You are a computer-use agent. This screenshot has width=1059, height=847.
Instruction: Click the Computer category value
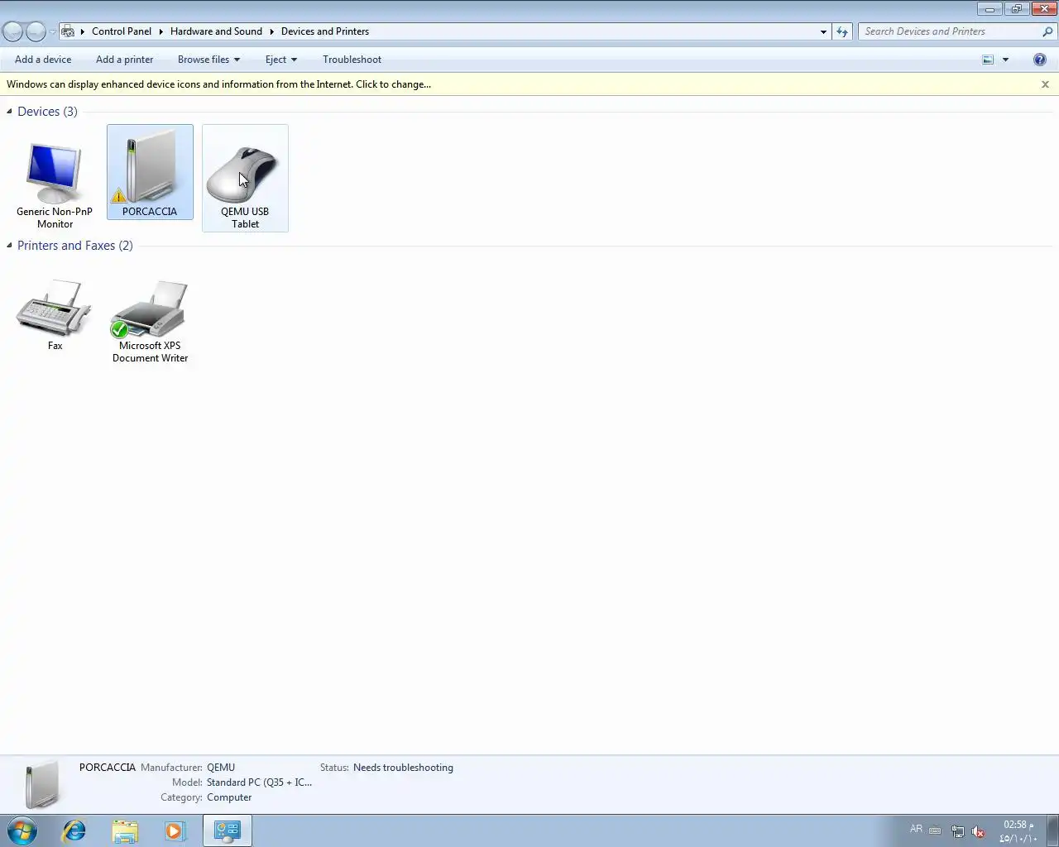[x=229, y=797]
